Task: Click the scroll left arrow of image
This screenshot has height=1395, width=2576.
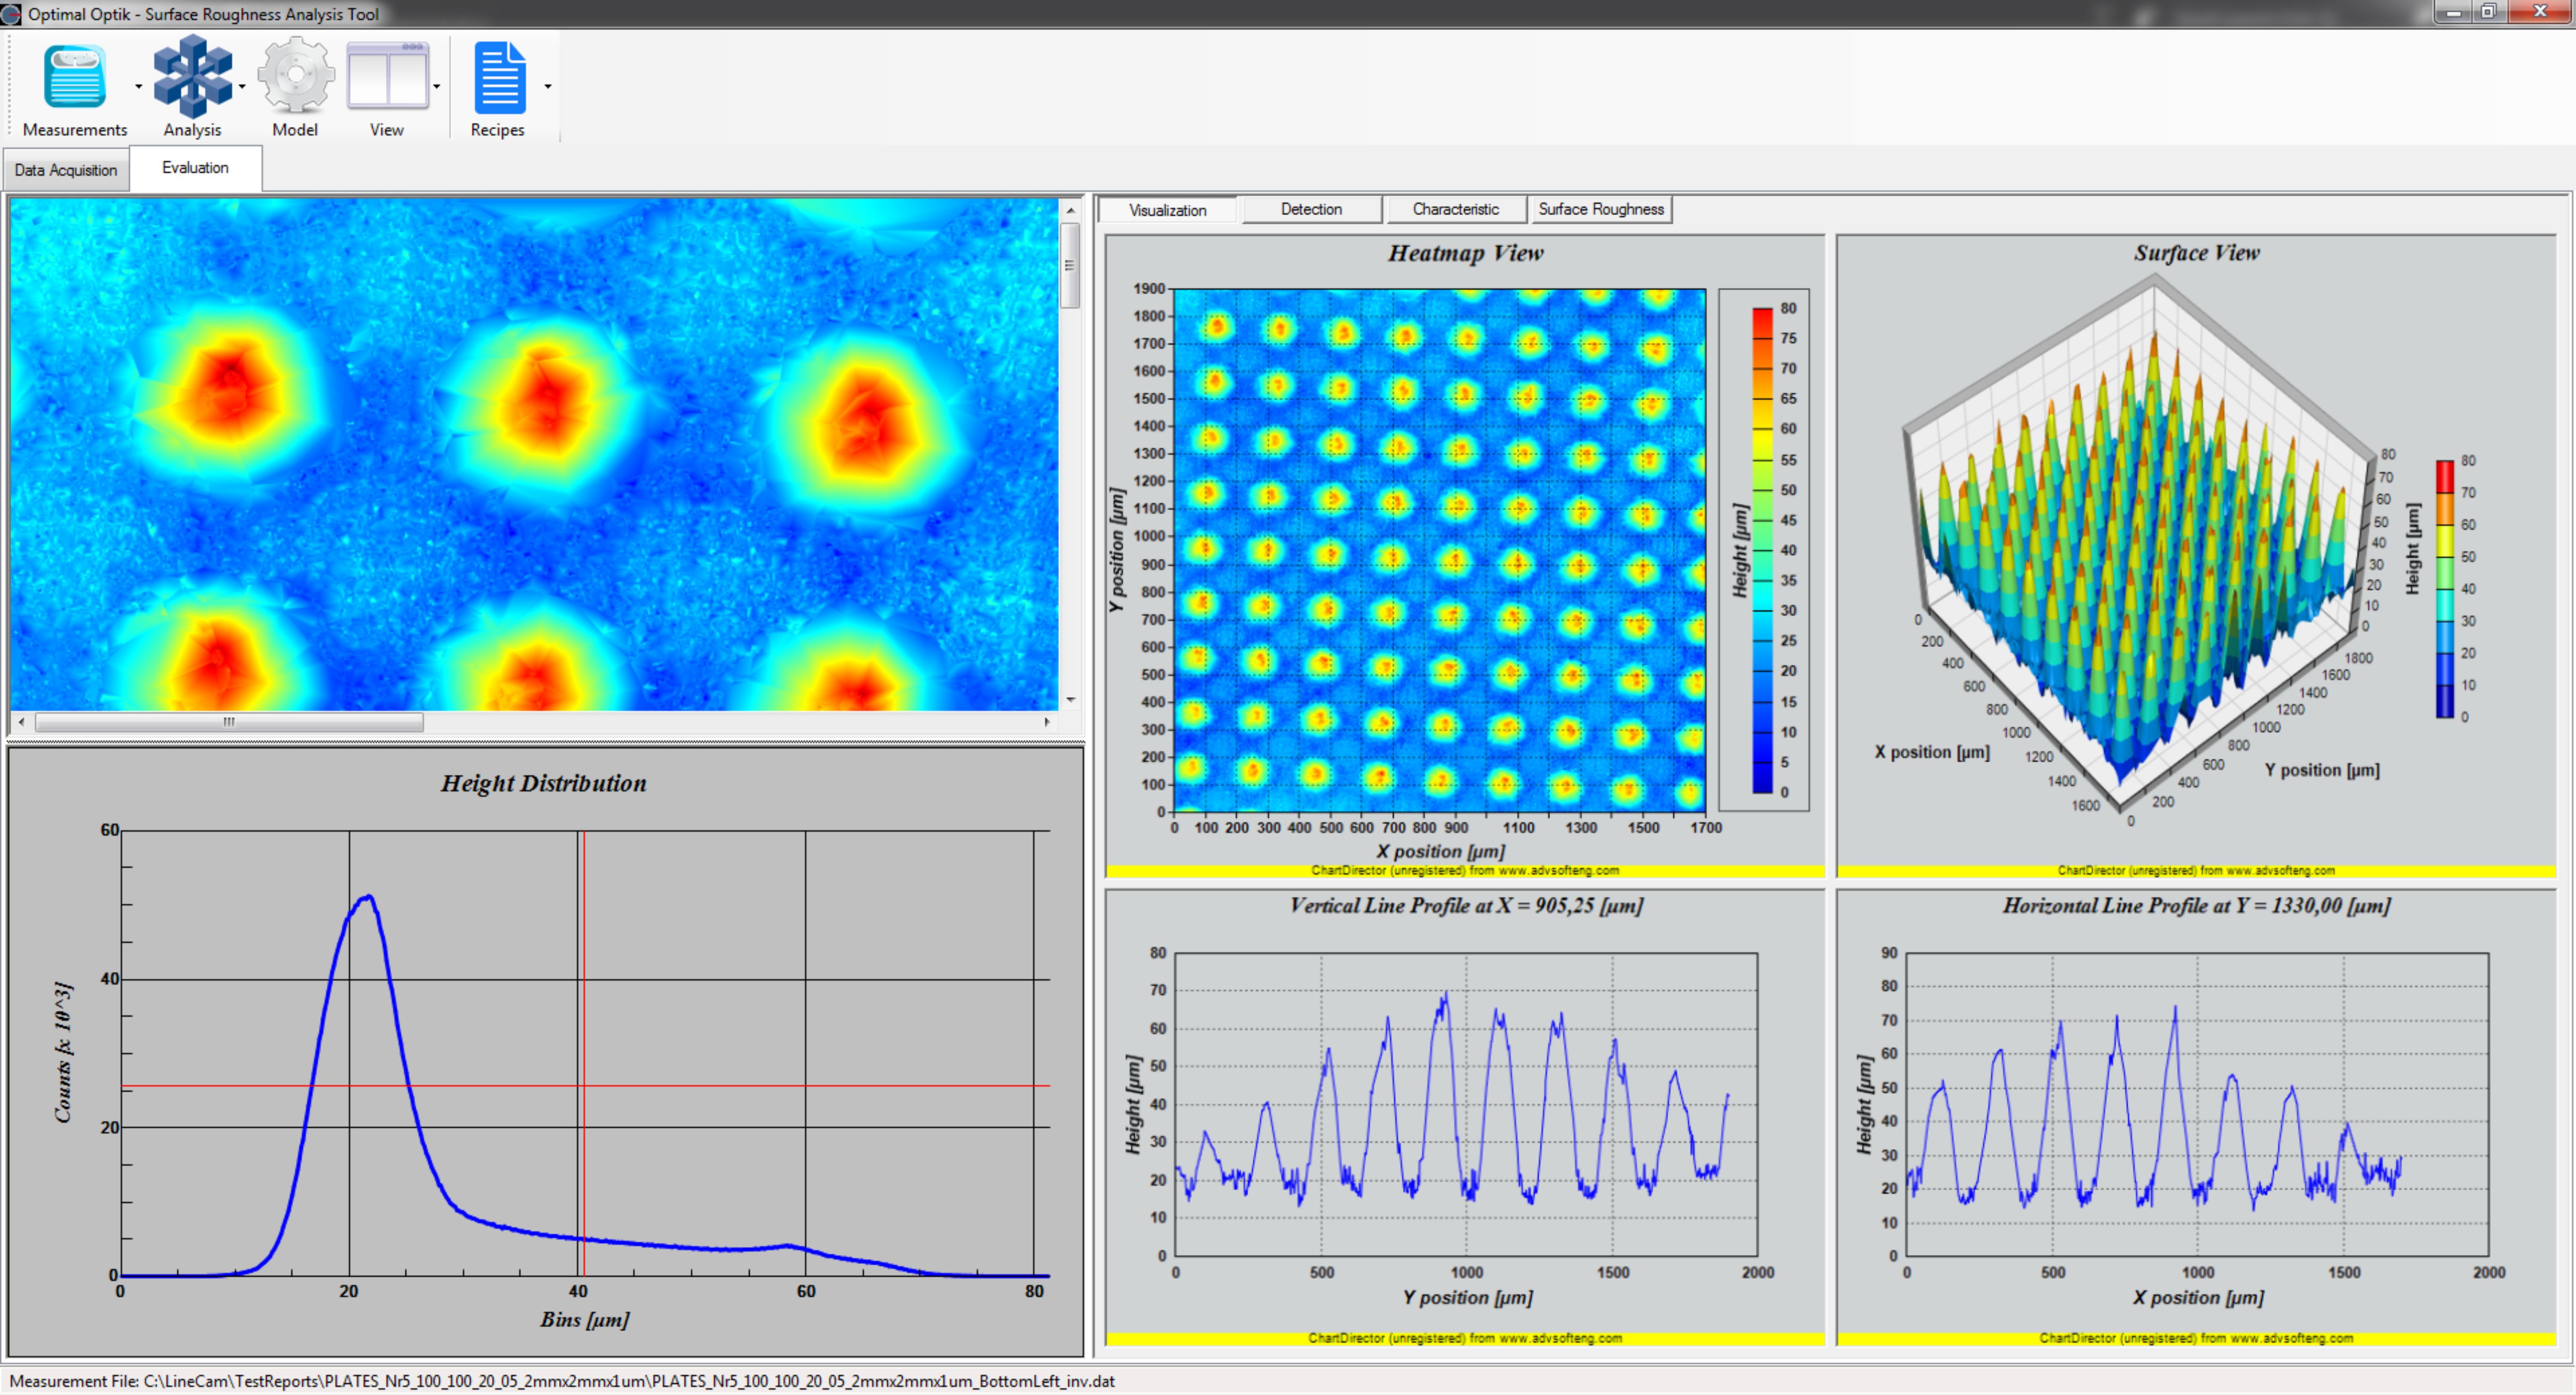Action: coord(21,721)
